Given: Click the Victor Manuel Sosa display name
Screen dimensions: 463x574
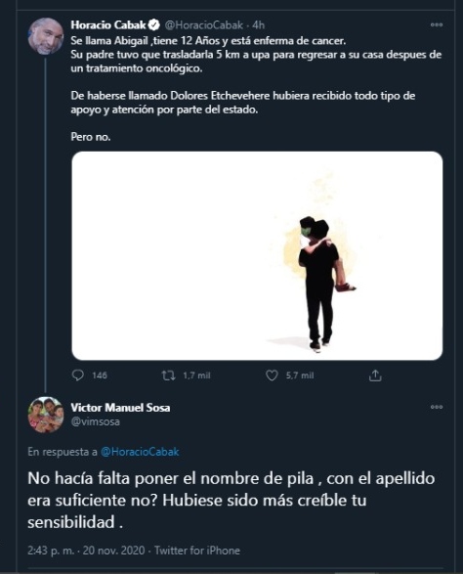Looking at the screenshot, I should [x=120, y=408].
